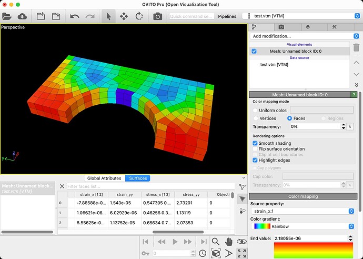Activate the selection arrow mode
Image resolution: width=363 pixels, height=259 pixels.
(x=108, y=16)
